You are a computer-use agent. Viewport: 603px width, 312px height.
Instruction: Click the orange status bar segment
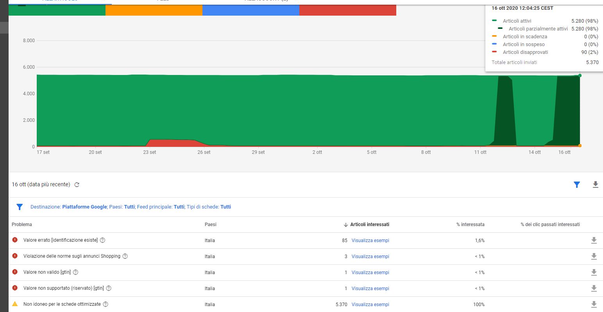[154, 10]
